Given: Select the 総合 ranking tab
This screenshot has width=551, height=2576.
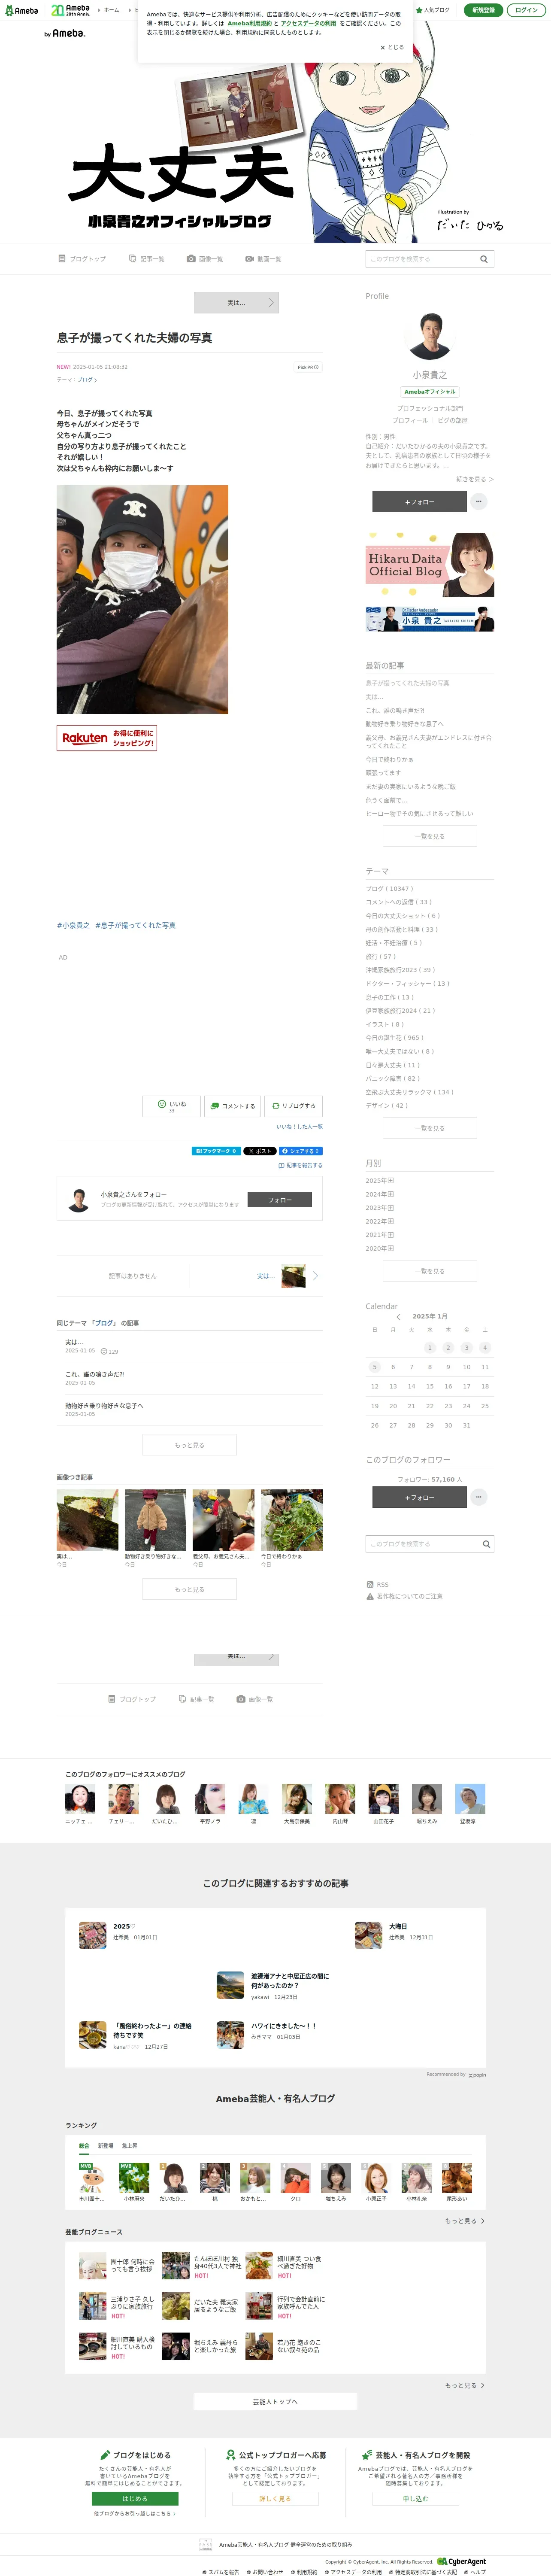Looking at the screenshot, I should [x=84, y=2146].
